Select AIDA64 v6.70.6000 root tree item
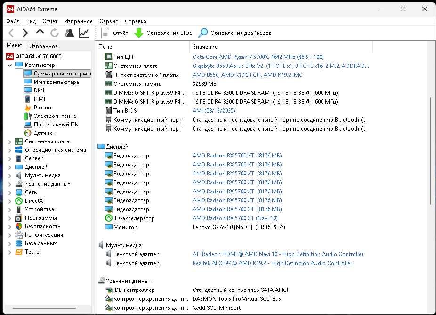Image resolution: width=436 pixels, height=315 pixels. tap(34, 57)
